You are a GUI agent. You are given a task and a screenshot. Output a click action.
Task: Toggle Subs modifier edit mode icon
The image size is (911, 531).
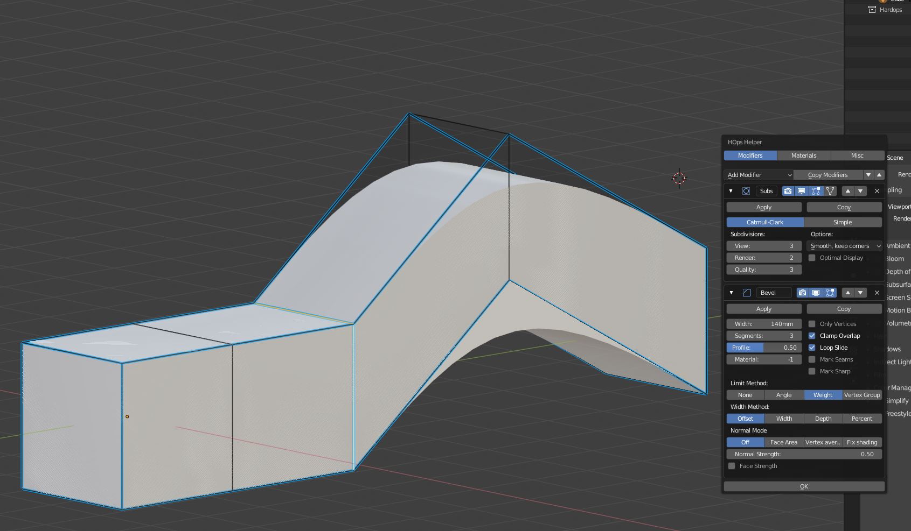[x=816, y=191]
